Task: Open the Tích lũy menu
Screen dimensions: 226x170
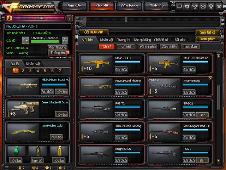Action: pyautogui.click(x=157, y=6)
